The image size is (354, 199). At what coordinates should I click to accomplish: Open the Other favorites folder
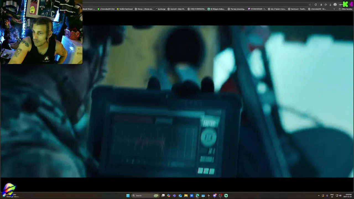click(345, 9)
